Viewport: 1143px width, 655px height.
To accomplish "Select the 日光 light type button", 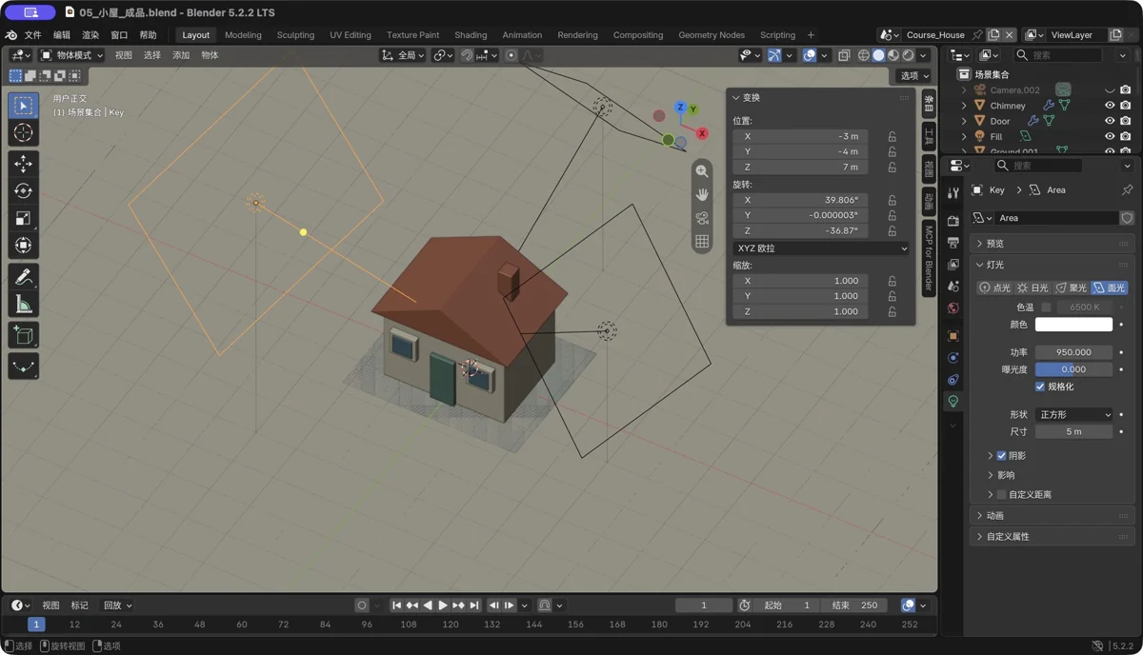I will (1033, 288).
